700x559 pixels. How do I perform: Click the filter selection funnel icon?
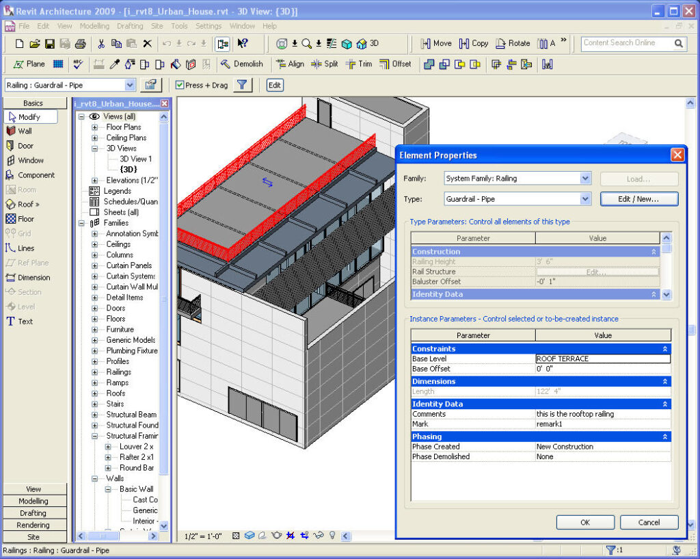click(242, 85)
